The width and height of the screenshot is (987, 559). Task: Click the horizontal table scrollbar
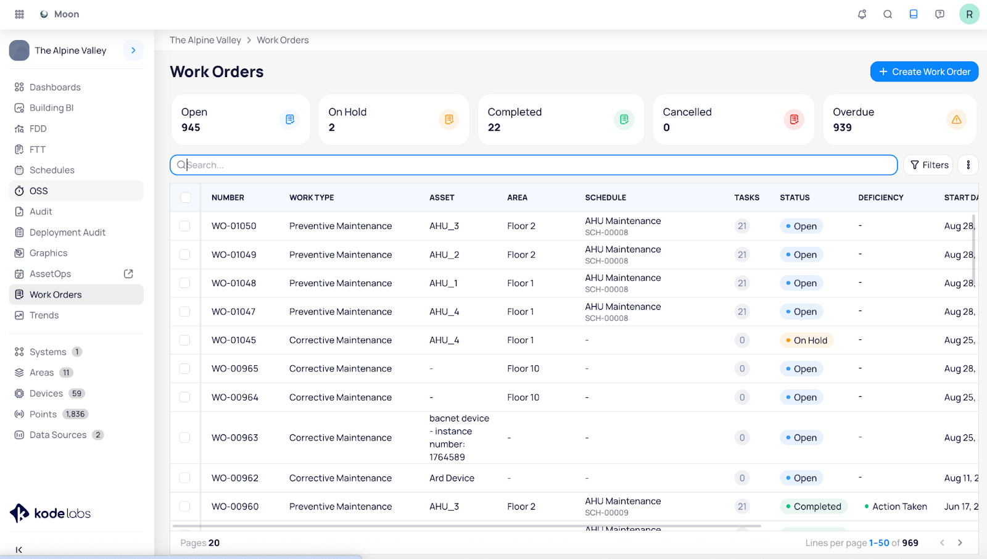tap(467, 526)
